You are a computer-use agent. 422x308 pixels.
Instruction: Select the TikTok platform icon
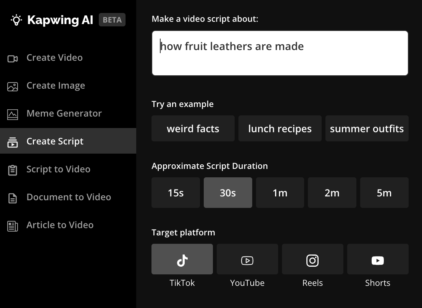tap(182, 259)
